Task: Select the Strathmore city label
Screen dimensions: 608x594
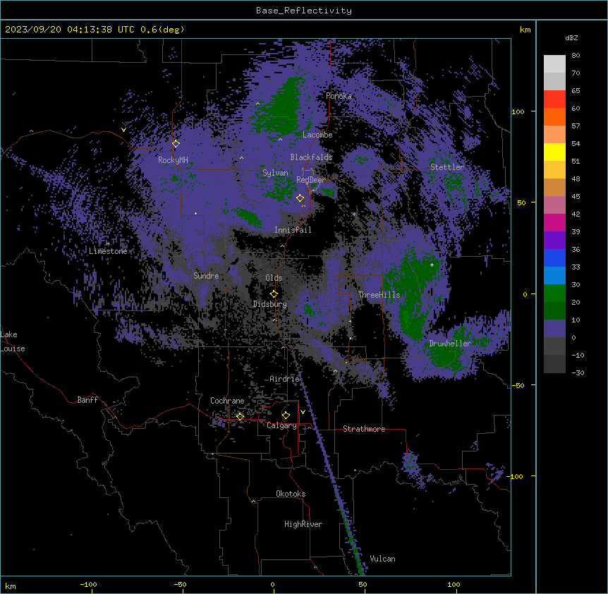Action: [x=364, y=429]
